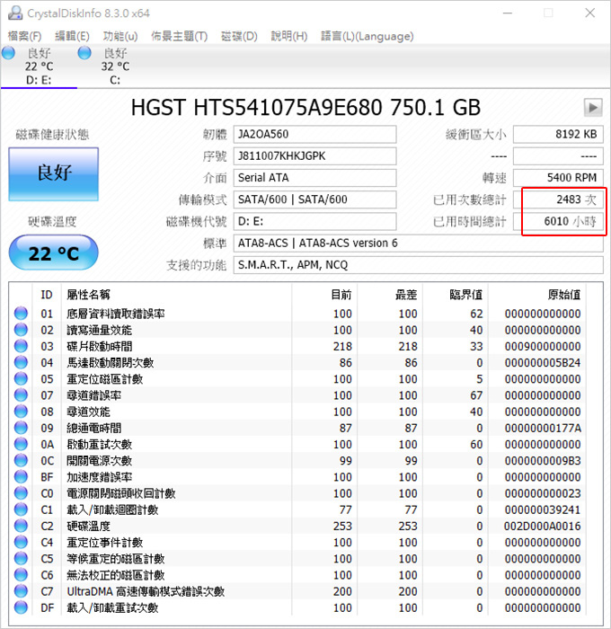Switch to the 22 °C D: E: disk tab
The height and width of the screenshot is (629, 611).
point(39,66)
